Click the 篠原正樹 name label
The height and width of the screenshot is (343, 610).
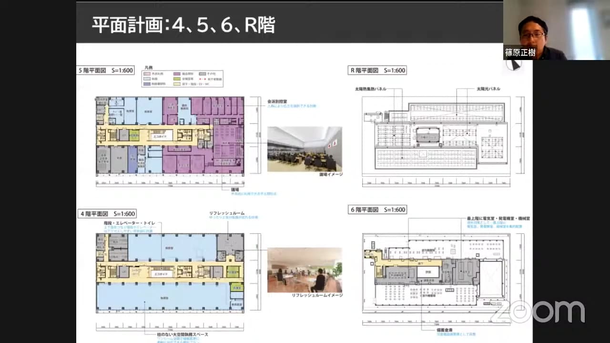[x=521, y=52]
